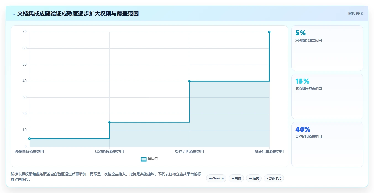Click x-axis label 预研阶段覆盖范围
Image resolution: width=374 pixels, height=193 pixels.
pos(30,152)
